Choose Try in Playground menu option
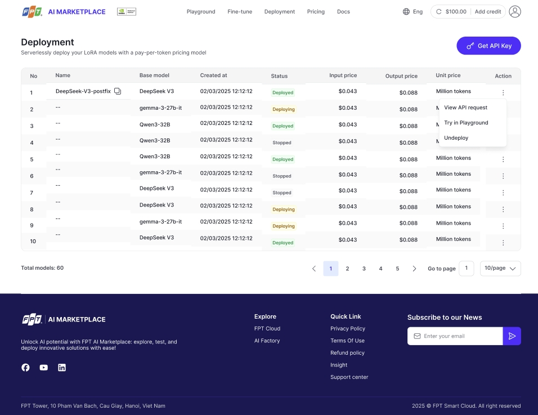This screenshot has width=538, height=415. [x=466, y=123]
